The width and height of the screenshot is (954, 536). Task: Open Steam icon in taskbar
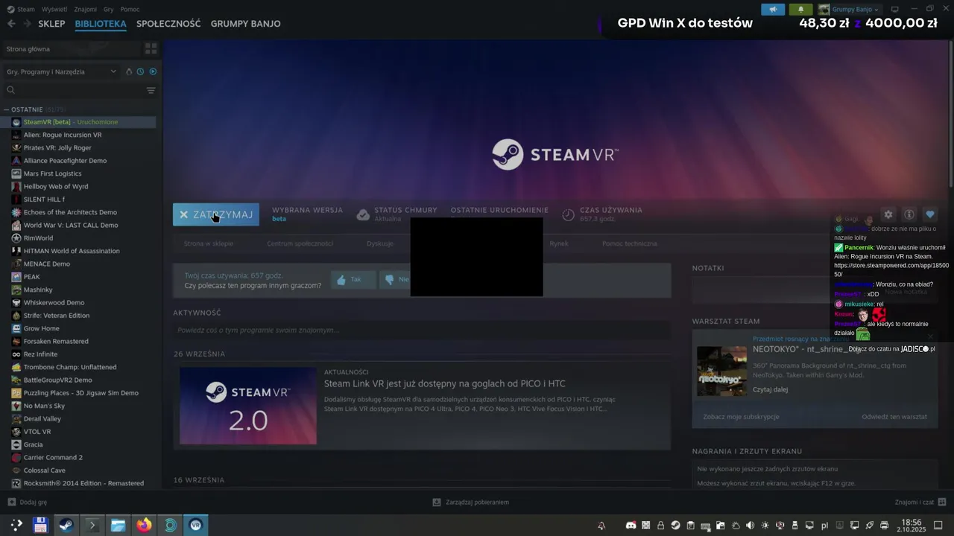coord(66,526)
